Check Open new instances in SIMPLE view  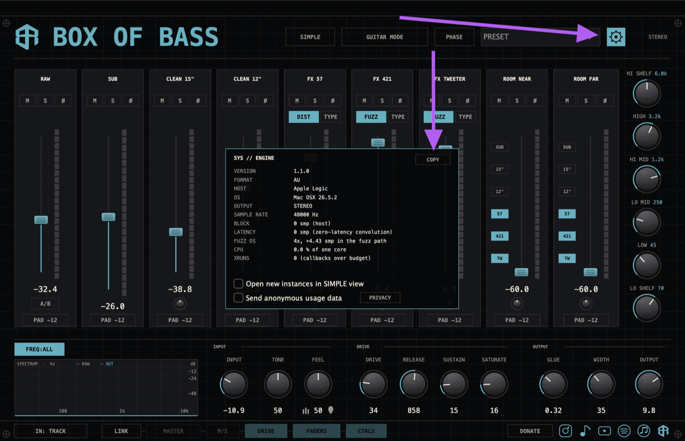(x=239, y=284)
